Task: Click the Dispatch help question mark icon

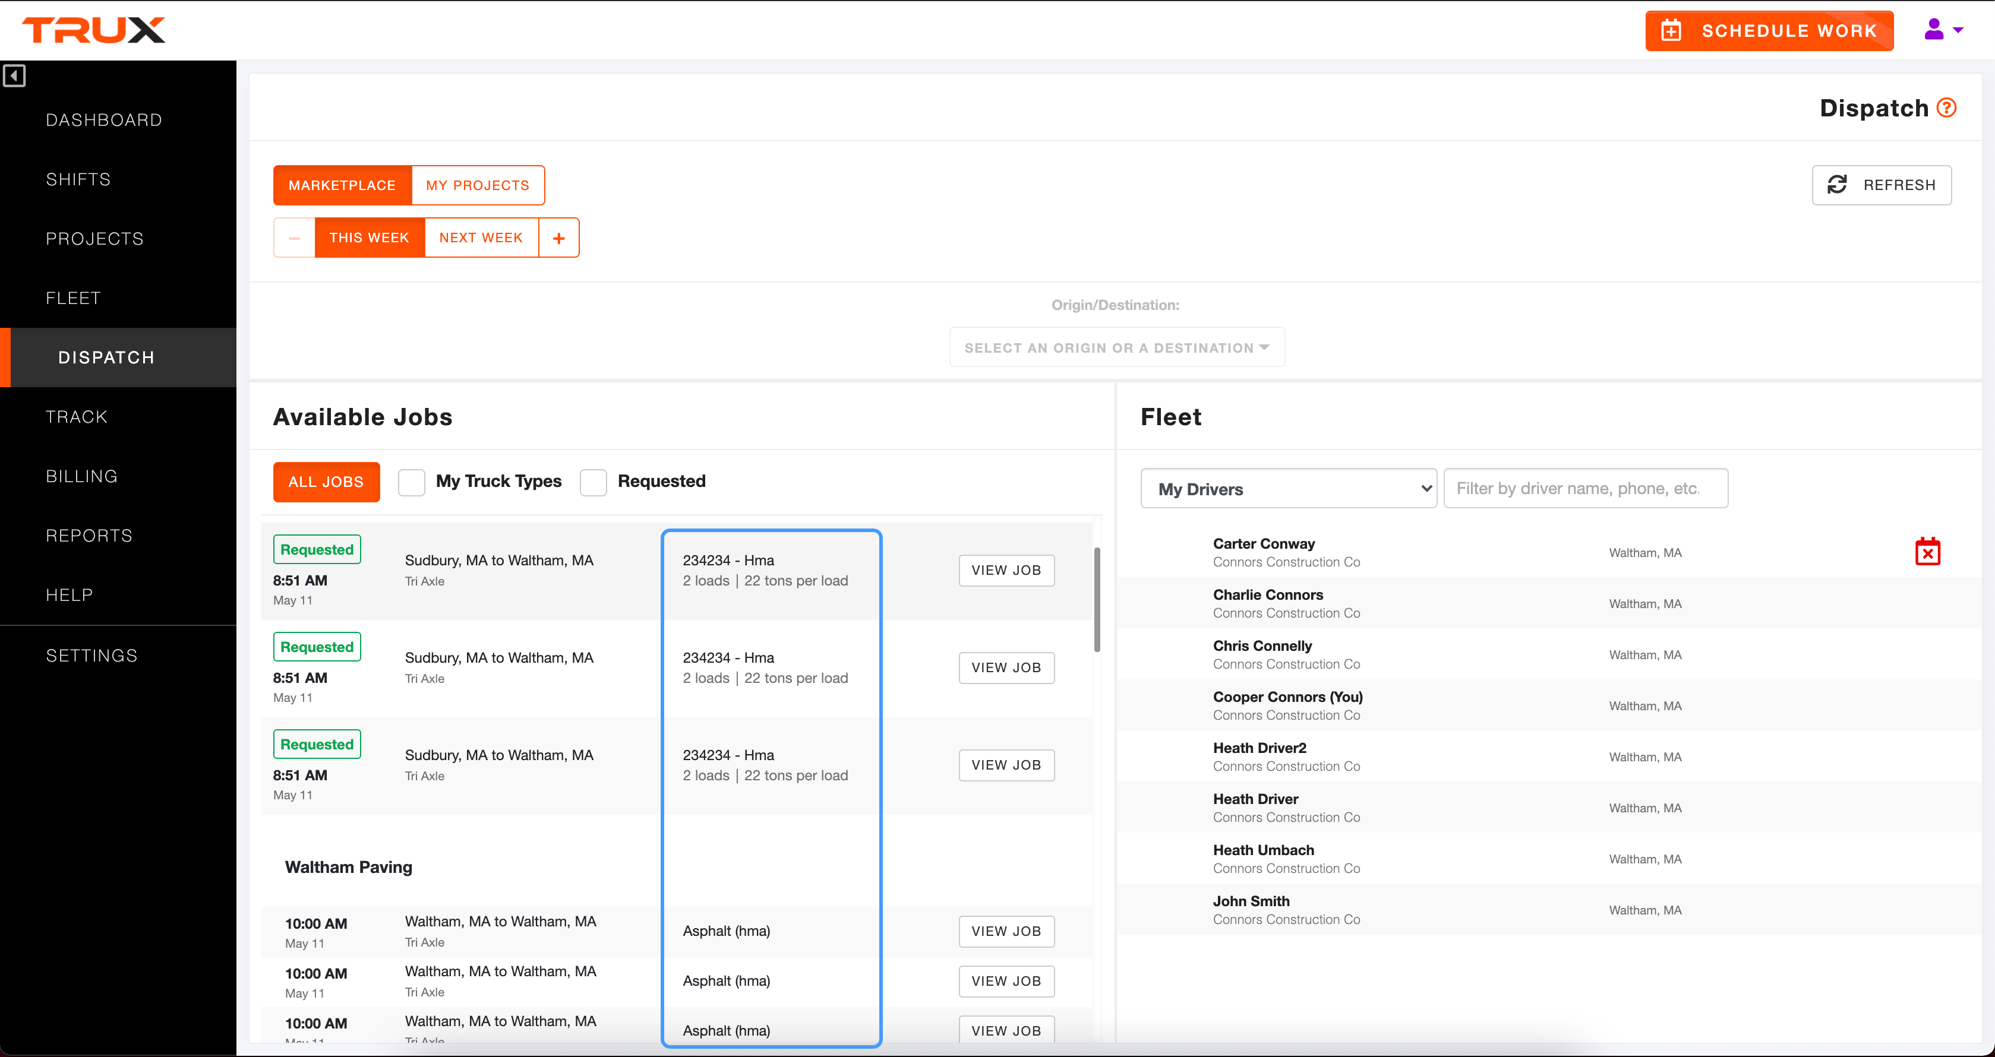Action: [x=1947, y=107]
